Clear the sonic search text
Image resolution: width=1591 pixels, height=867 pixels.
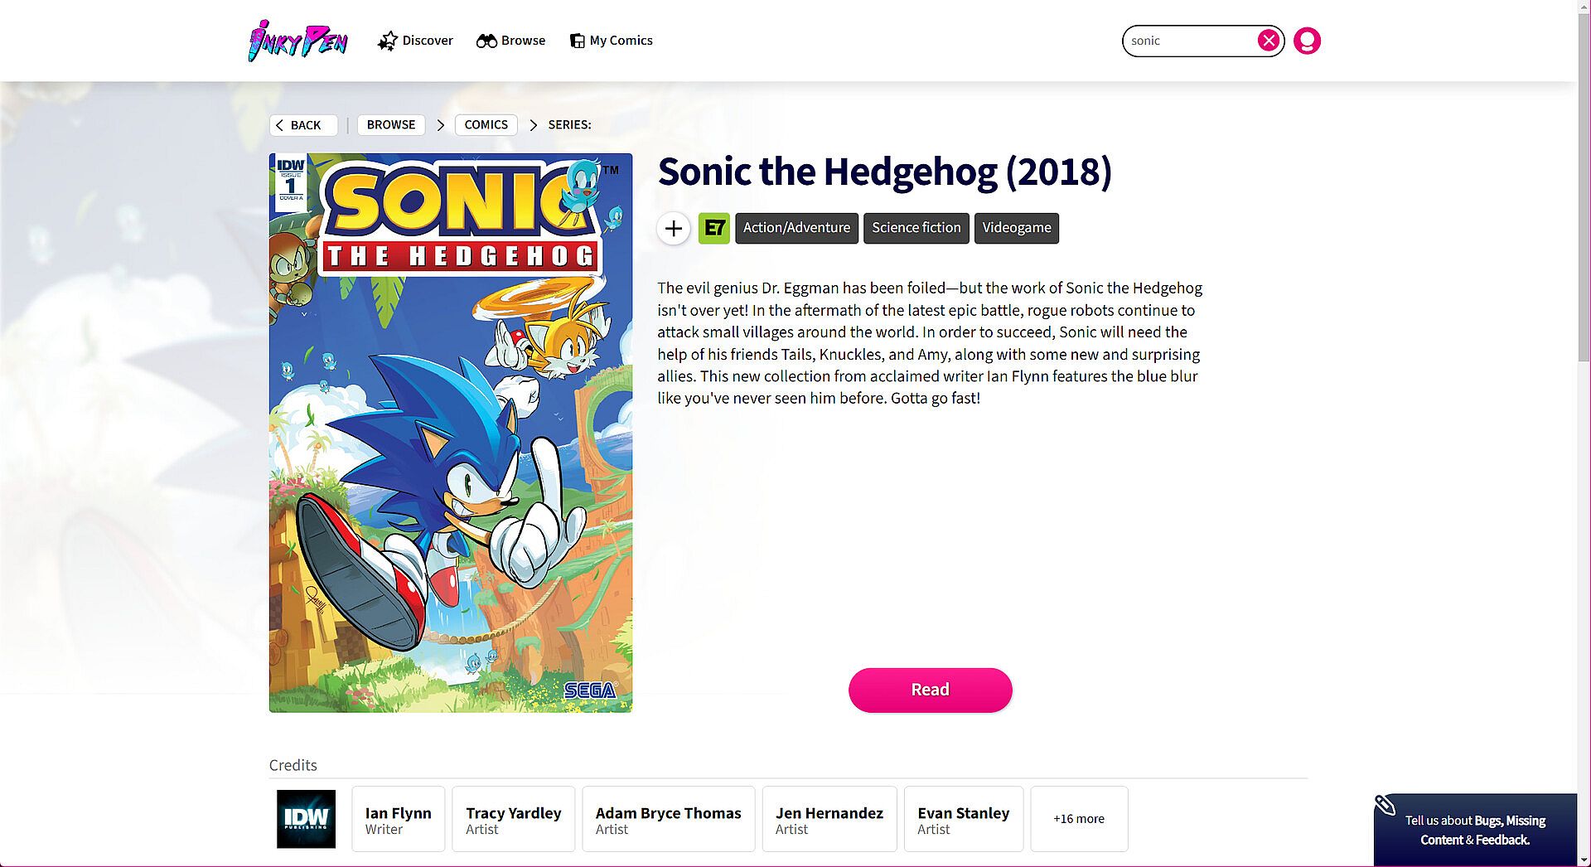1268,41
